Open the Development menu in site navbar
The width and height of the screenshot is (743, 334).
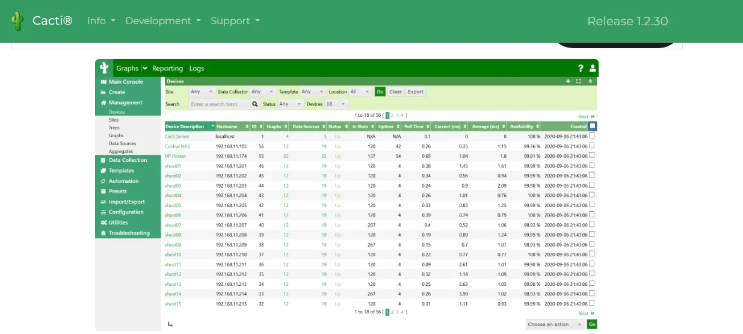[162, 21]
